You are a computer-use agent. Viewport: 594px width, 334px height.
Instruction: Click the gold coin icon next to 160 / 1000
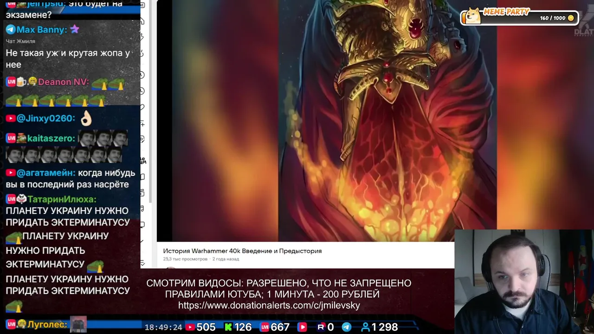[571, 18]
